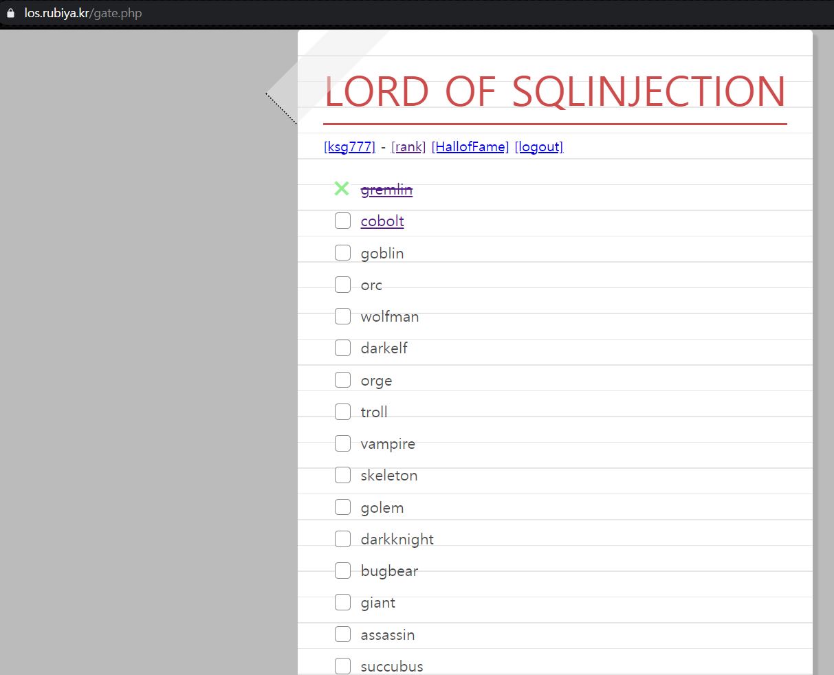The image size is (834, 675).
Task: Toggle the checkbox next to skeleton
Action: pyautogui.click(x=342, y=475)
